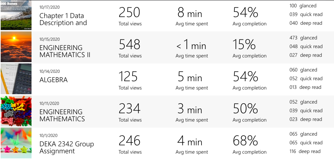Select the calculator and pencil thumbnail
The height and width of the screenshot is (159, 334).
(16, 79)
